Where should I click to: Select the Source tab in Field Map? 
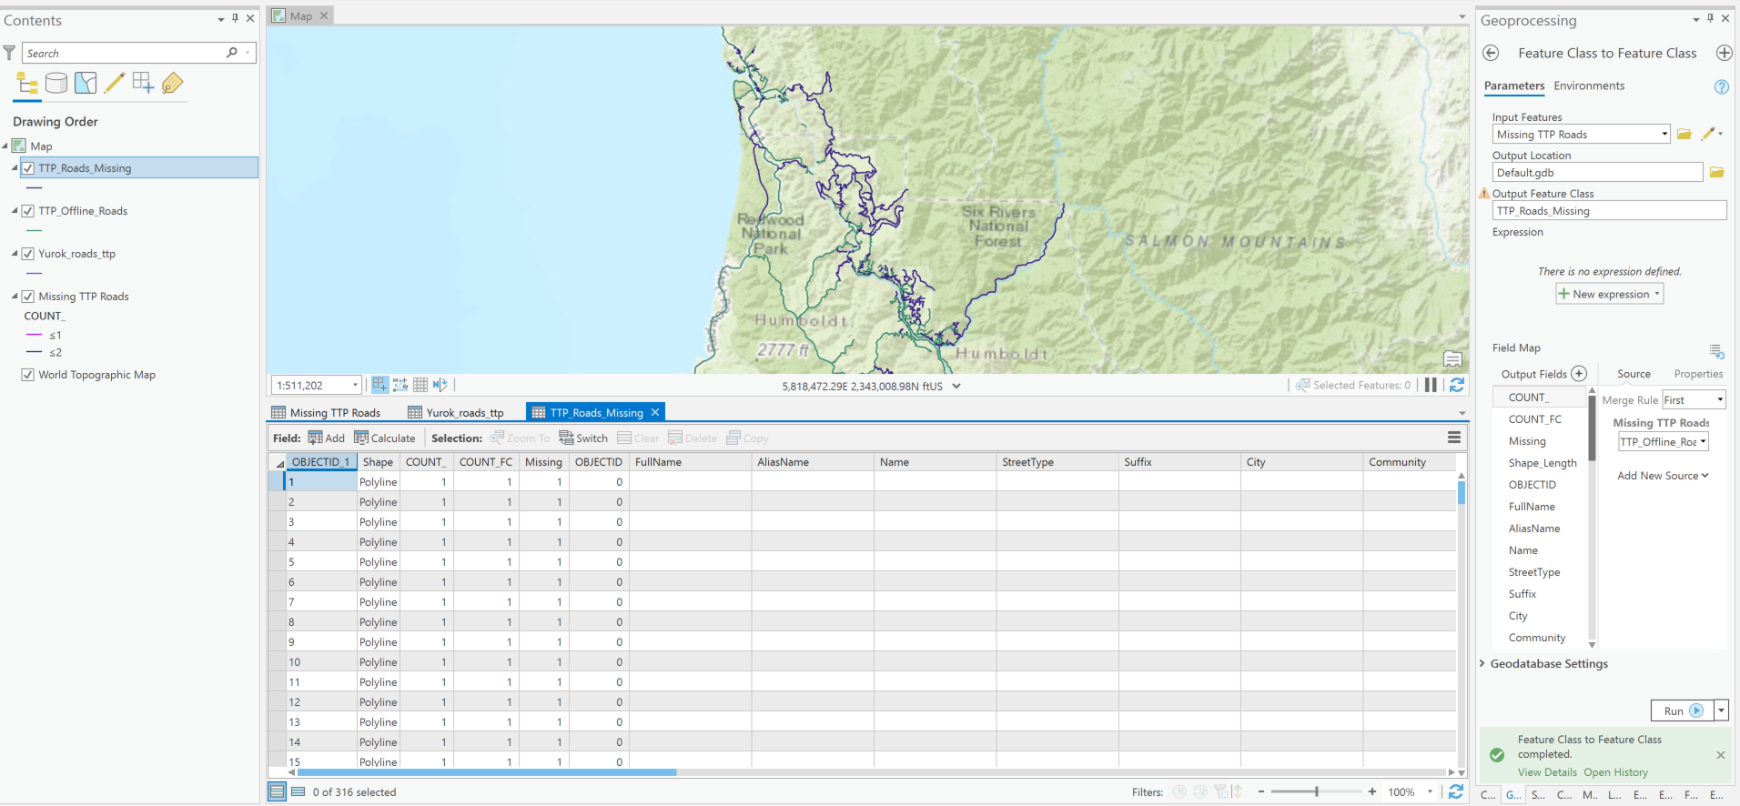pos(1634,374)
